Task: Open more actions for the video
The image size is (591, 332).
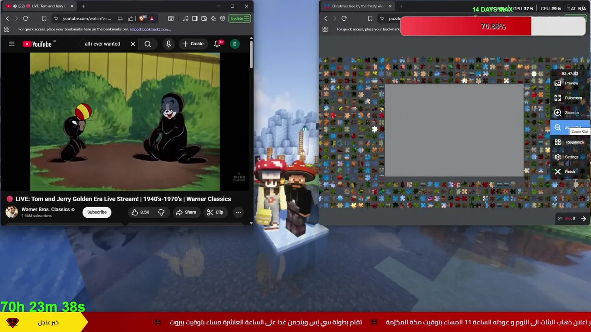Action: coord(238,212)
